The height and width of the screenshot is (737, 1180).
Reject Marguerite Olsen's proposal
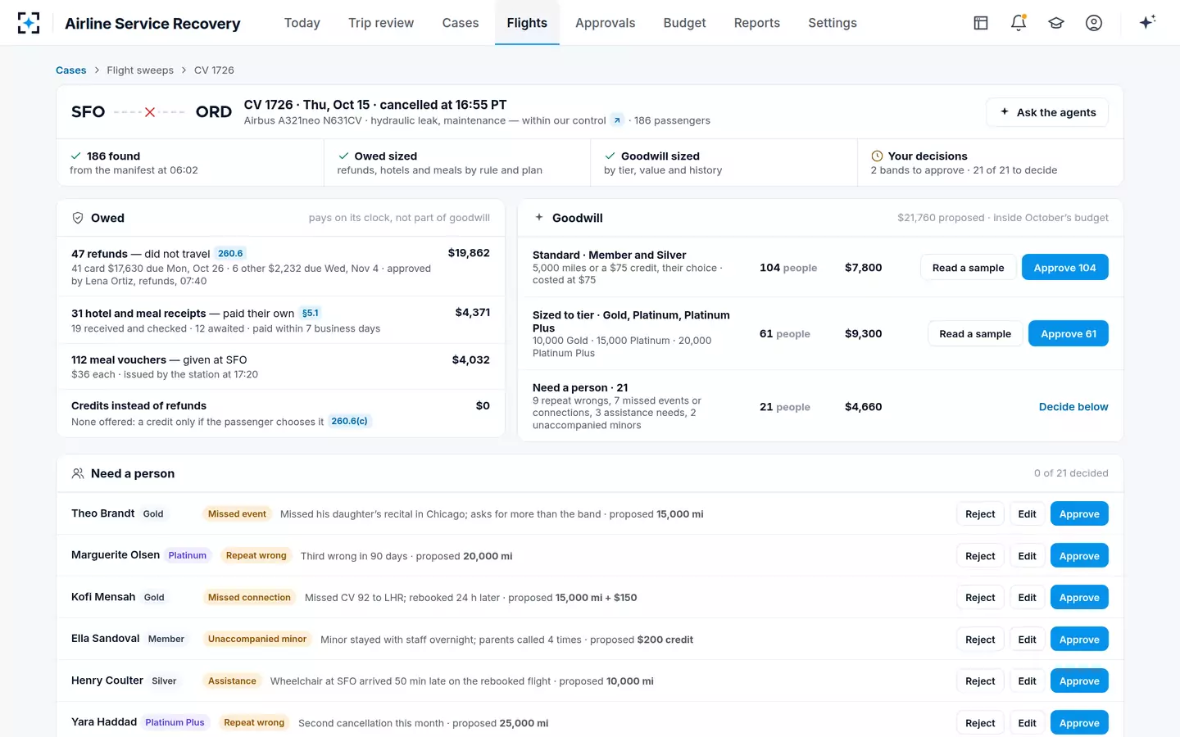[980, 556]
